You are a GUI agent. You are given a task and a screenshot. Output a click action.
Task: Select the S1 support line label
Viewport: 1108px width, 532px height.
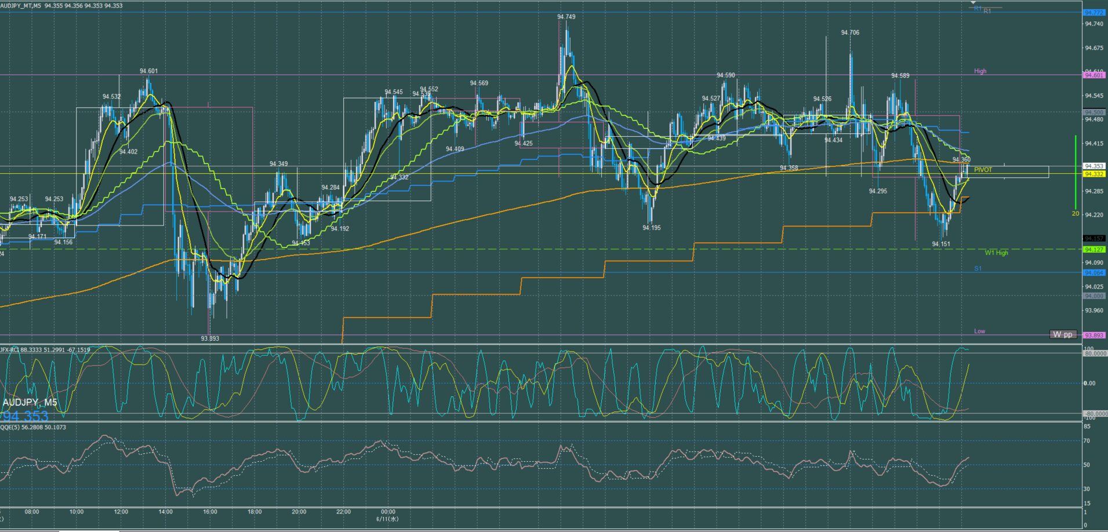tap(978, 268)
